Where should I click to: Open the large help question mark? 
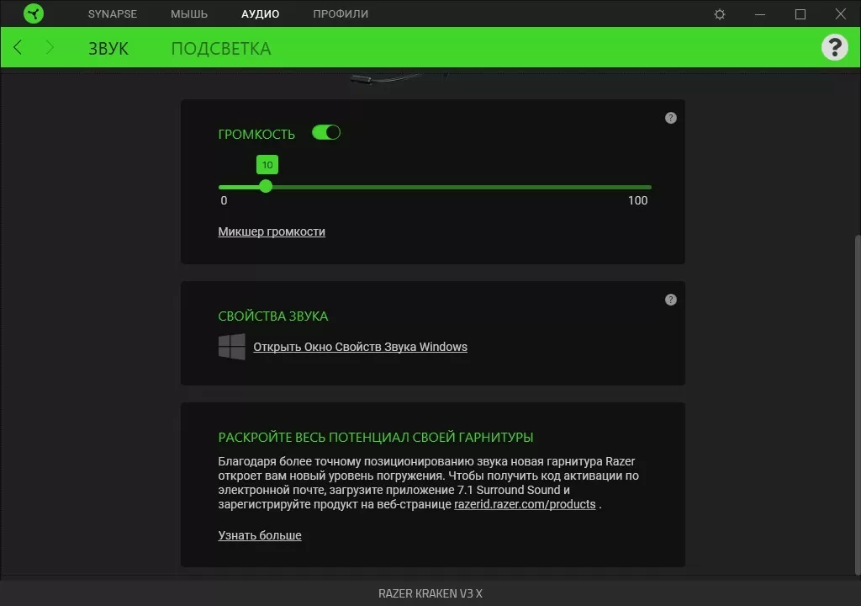click(x=835, y=47)
